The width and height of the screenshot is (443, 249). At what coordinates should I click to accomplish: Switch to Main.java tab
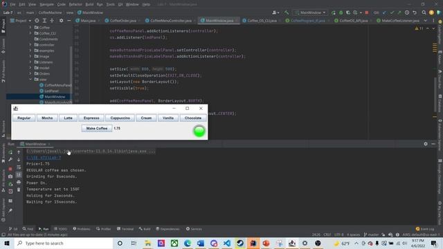pos(88,21)
